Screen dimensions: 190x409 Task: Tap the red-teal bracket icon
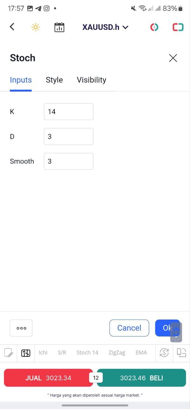click(178, 27)
